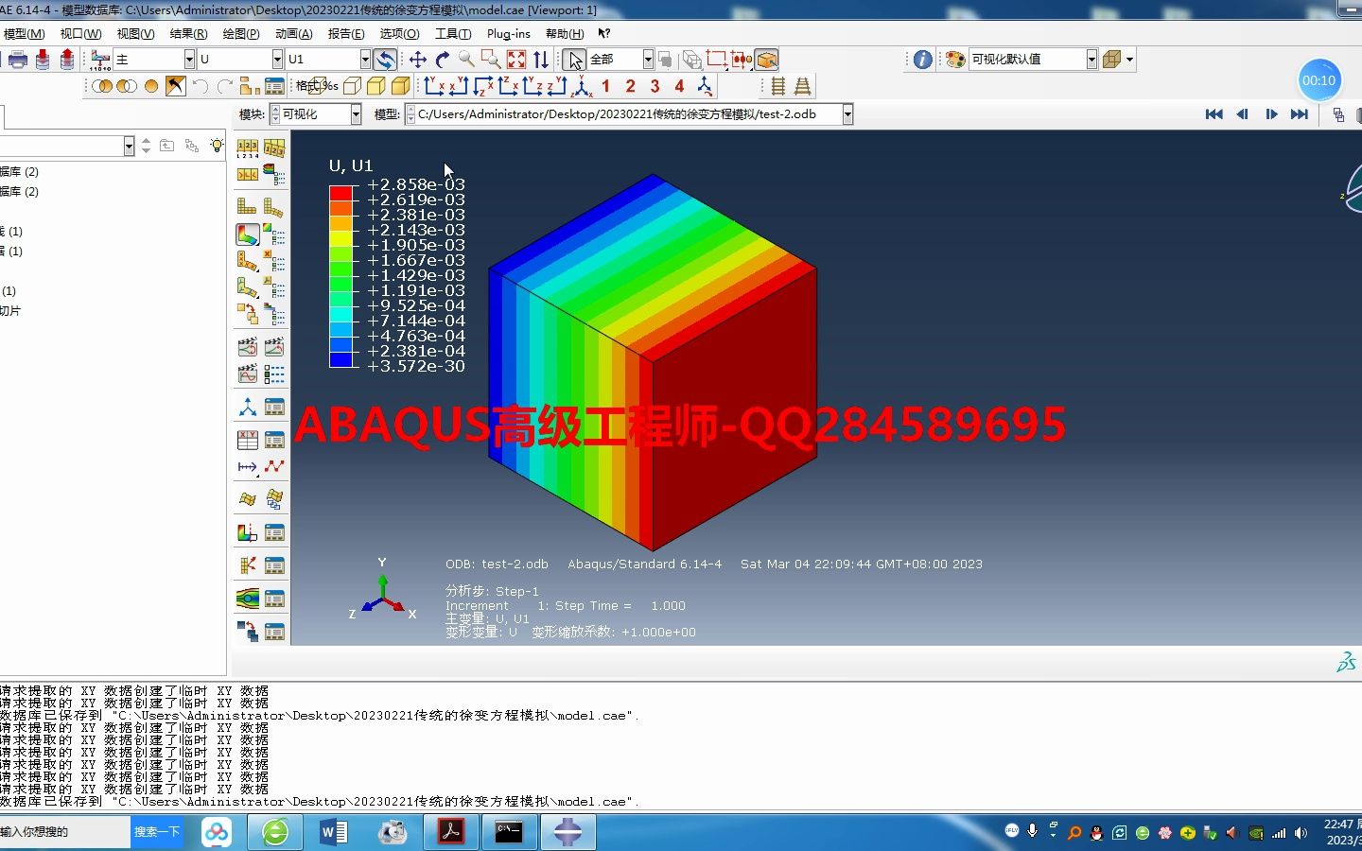This screenshot has height=851, width=1362.
Task: Click the create XY data icon
Action: [x=247, y=440]
